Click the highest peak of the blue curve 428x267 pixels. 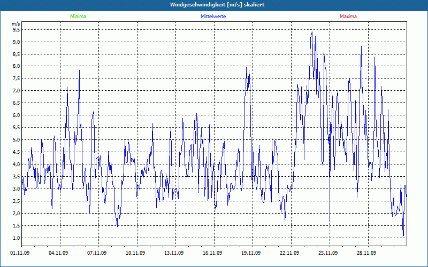(x=312, y=32)
